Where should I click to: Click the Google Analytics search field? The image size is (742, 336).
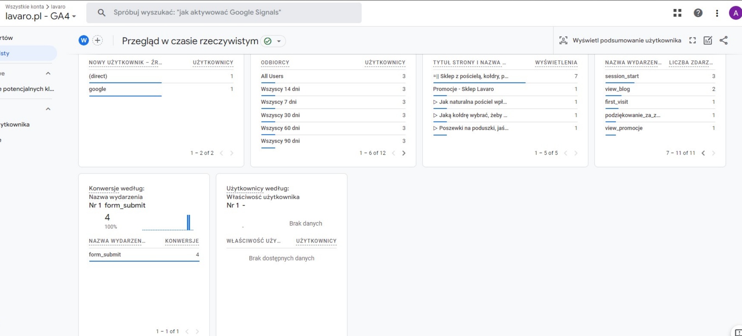(x=224, y=12)
